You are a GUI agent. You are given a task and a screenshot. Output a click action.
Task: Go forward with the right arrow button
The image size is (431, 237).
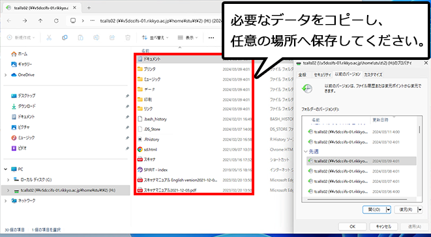click(25, 21)
